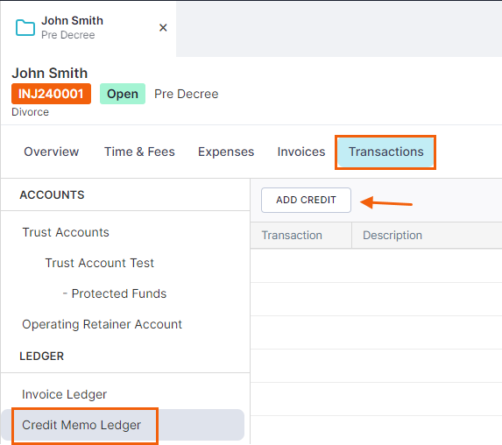Select the Transactions tab
The height and width of the screenshot is (445, 502).
point(385,152)
